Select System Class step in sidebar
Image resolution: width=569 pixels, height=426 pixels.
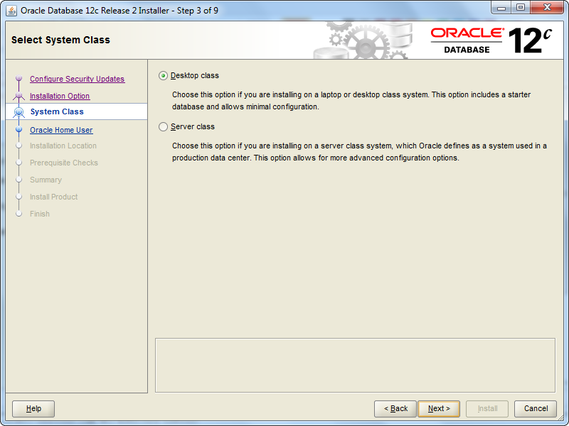point(57,111)
